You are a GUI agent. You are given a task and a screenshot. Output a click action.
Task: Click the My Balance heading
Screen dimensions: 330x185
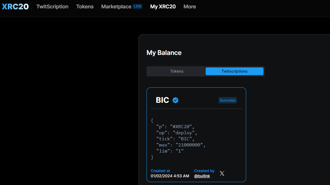pyautogui.click(x=164, y=53)
